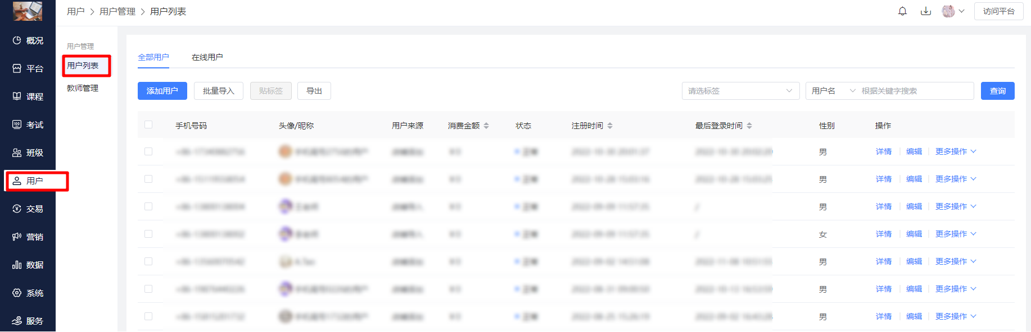Open the 概况 overview sidebar item
The height and width of the screenshot is (332, 1031).
coord(28,40)
